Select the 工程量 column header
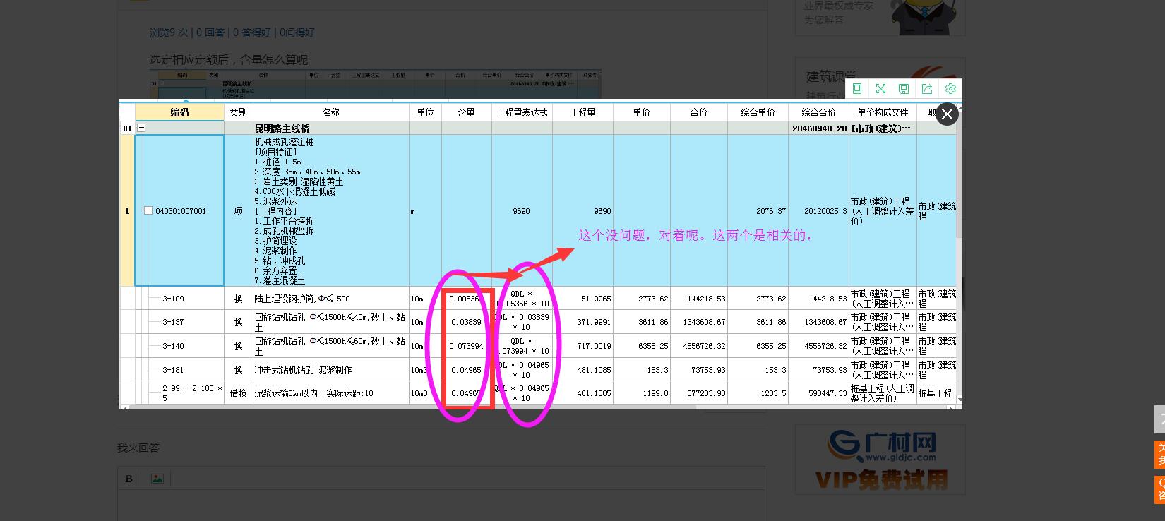This screenshot has width=1165, height=521. click(583, 112)
